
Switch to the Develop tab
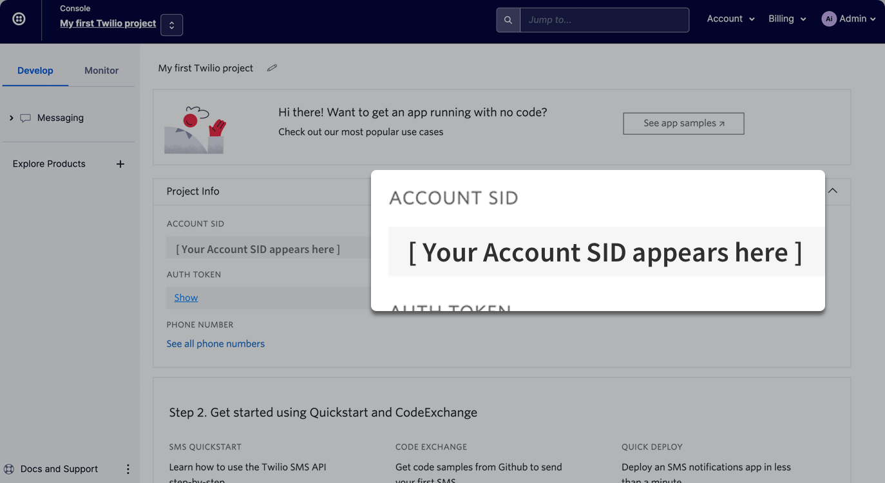click(35, 70)
